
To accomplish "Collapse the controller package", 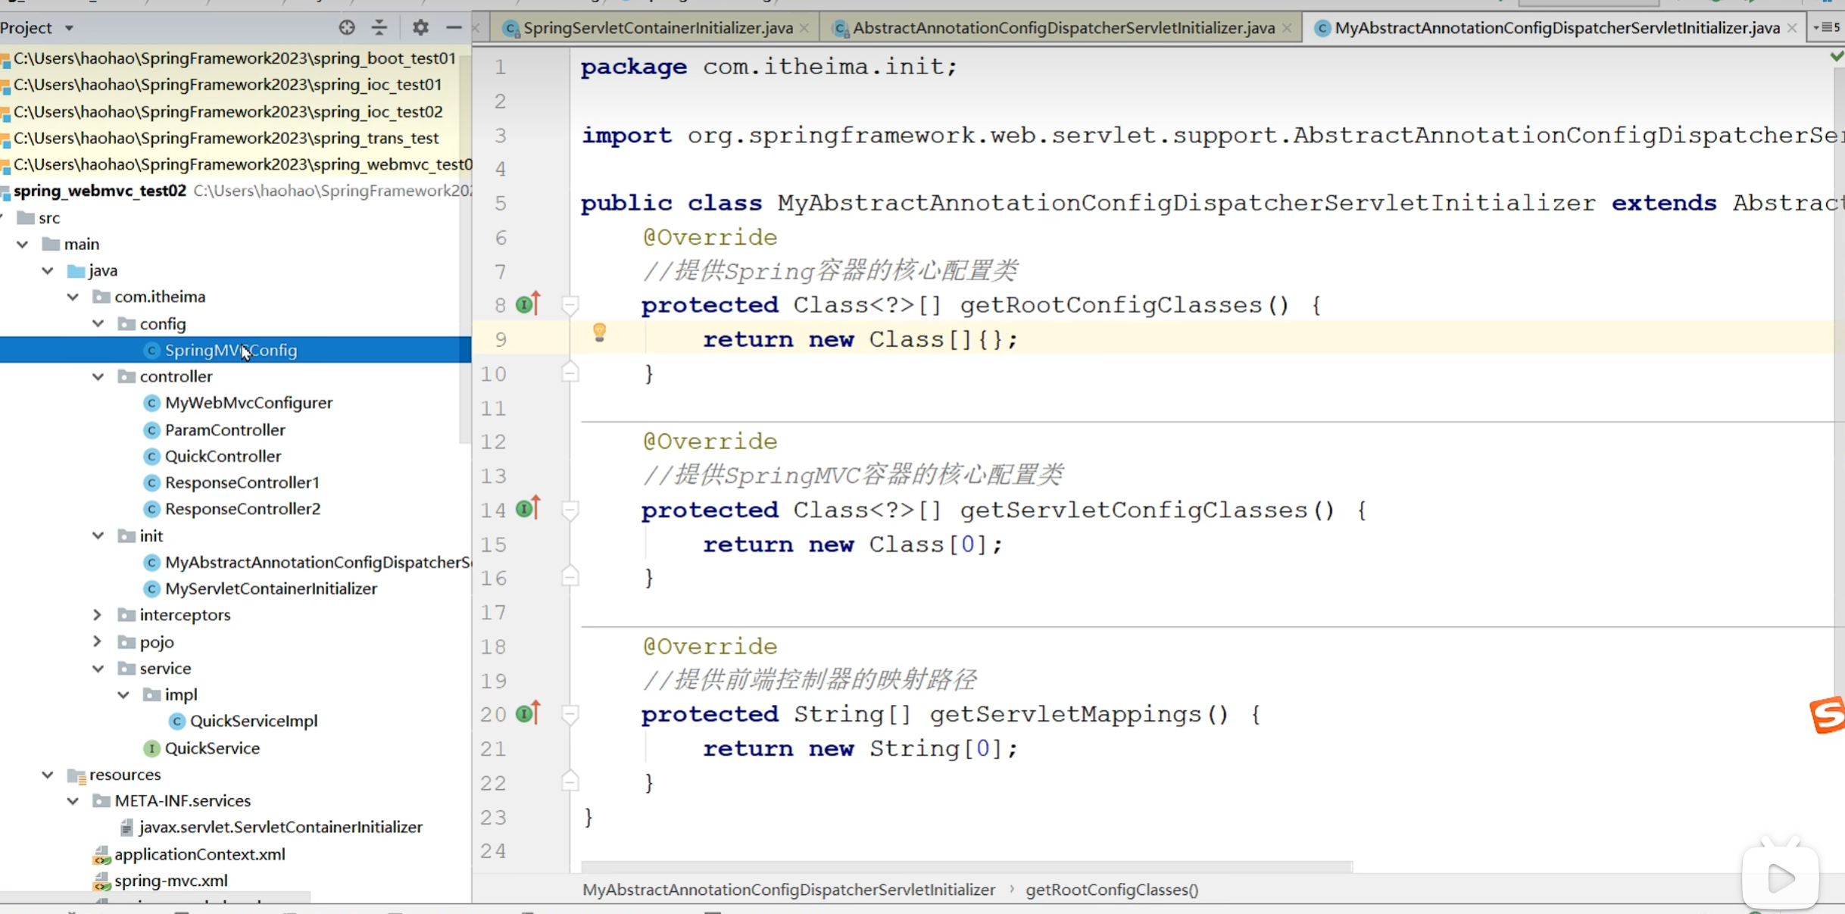I will click(98, 376).
